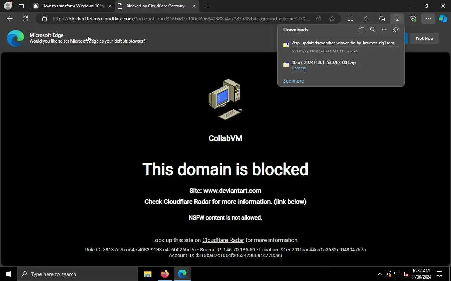The image size is (451, 281).
Task: Go back to previous page
Action: [x=10, y=19]
